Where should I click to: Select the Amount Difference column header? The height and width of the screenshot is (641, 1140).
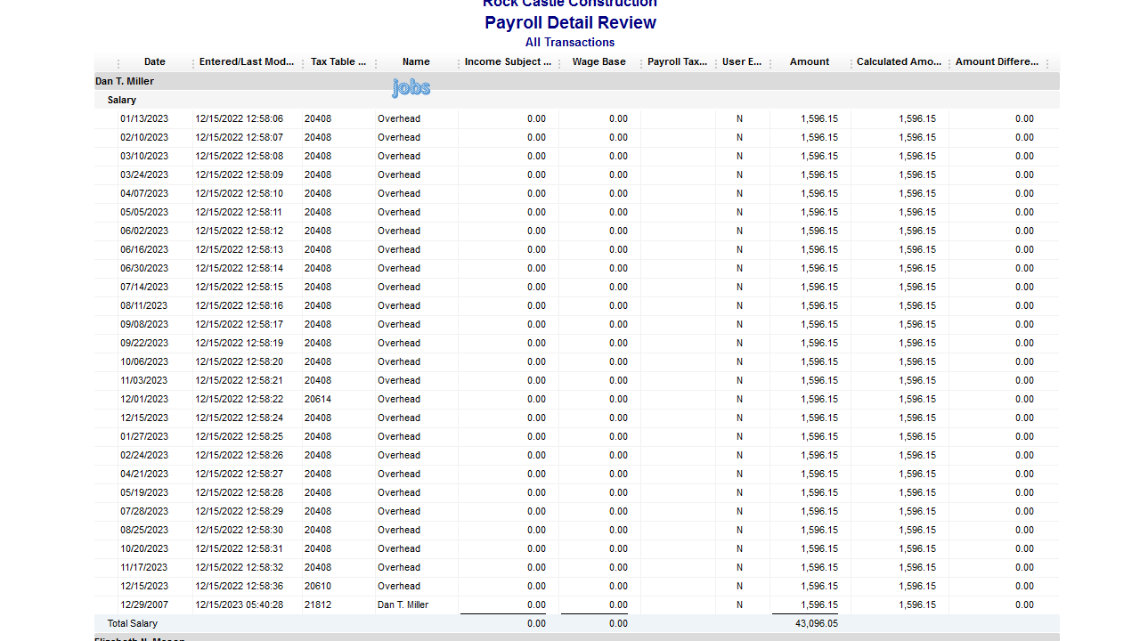coord(997,62)
